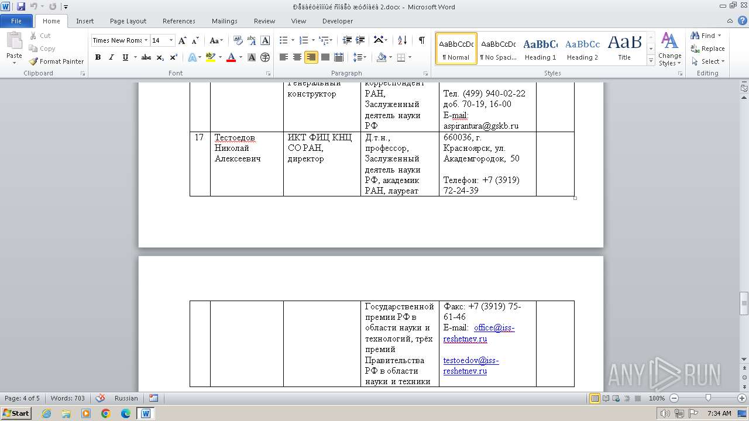The image size is (749, 421).
Task: Click the vertical scrollbar thumb
Action: (744, 303)
